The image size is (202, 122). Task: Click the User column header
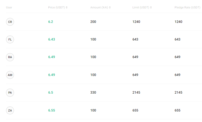coord(9,7)
